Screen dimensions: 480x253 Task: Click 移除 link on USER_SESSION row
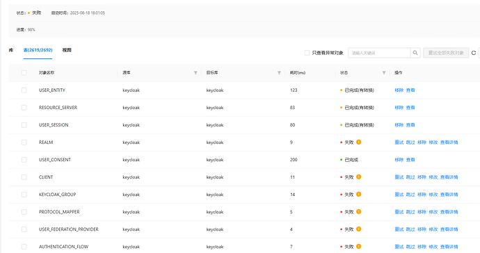(x=399, y=125)
